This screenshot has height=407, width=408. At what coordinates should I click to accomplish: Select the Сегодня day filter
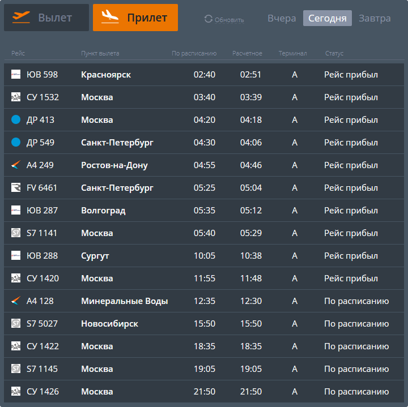328,18
